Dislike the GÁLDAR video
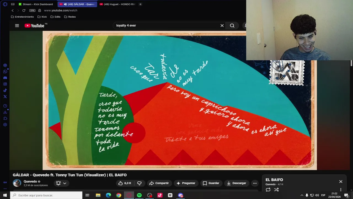This screenshot has height=199, width=353. point(140,183)
